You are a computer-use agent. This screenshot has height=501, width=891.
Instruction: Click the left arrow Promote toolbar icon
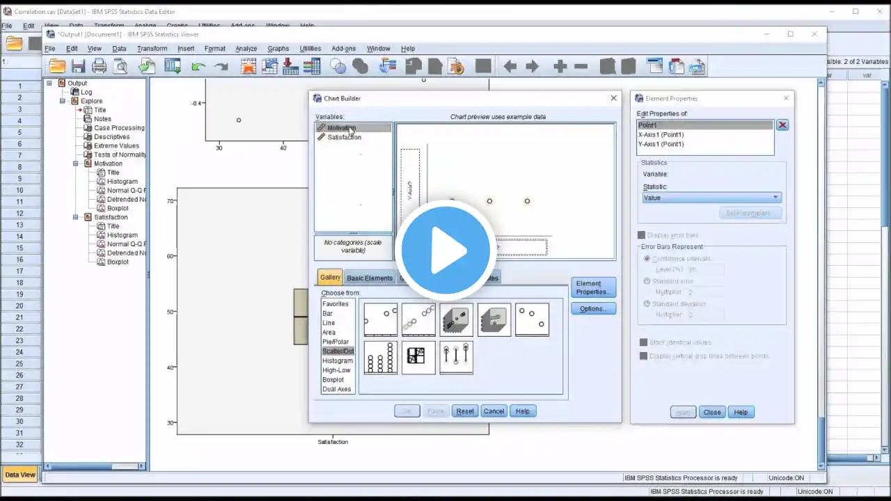tap(510, 67)
